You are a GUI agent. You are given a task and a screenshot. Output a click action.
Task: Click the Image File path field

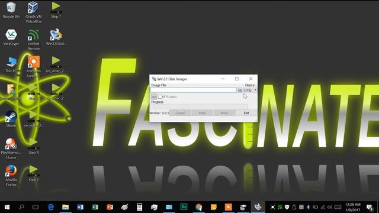tap(193, 90)
